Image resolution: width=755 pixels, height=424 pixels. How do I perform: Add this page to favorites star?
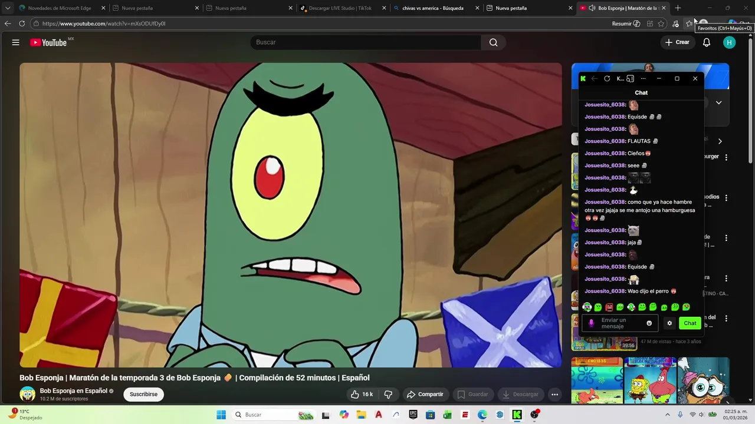[x=661, y=24]
